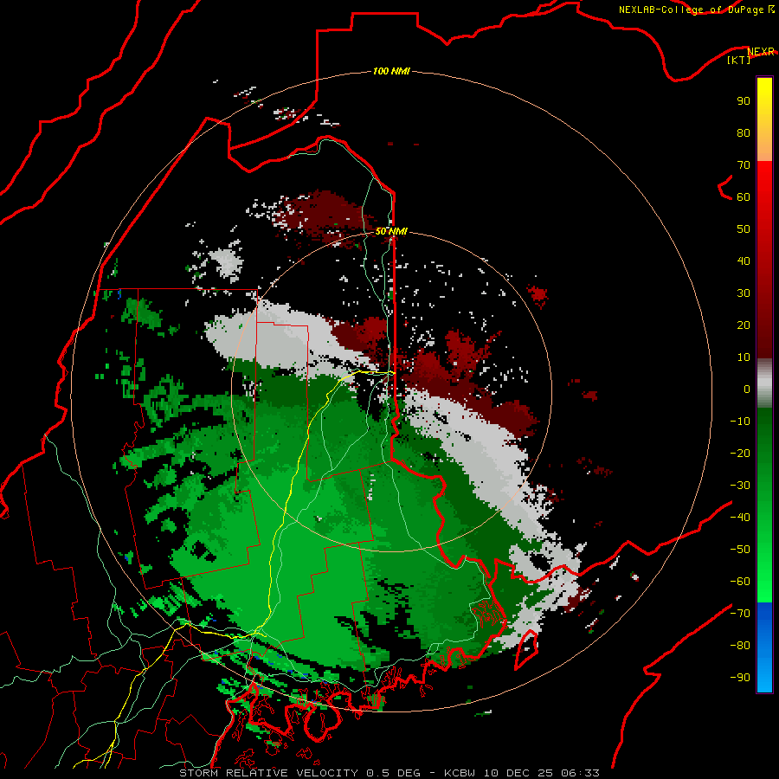Select the 90 value on the velocity scale
This screenshot has width=779, height=779.
[744, 101]
